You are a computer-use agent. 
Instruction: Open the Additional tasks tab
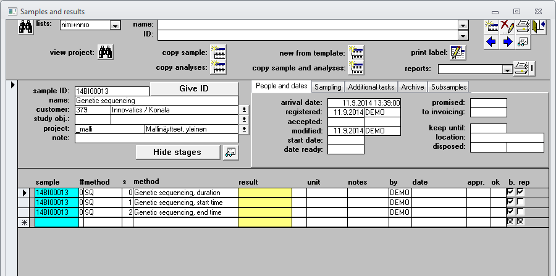[x=371, y=87]
